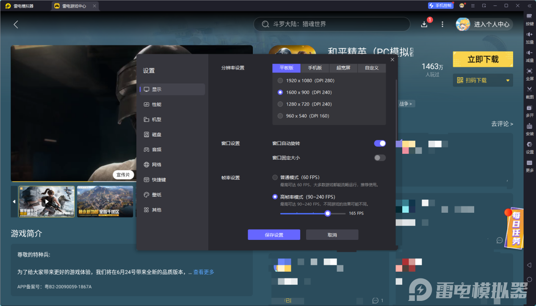
Task: Activate 手机控制 phone control mode
Action: tap(440, 5)
